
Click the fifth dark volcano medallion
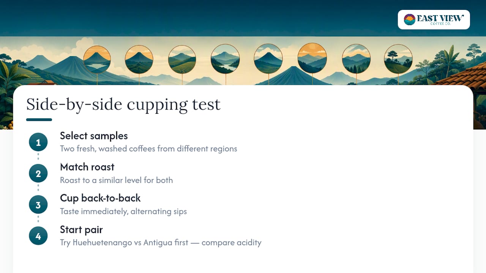click(x=268, y=59)
